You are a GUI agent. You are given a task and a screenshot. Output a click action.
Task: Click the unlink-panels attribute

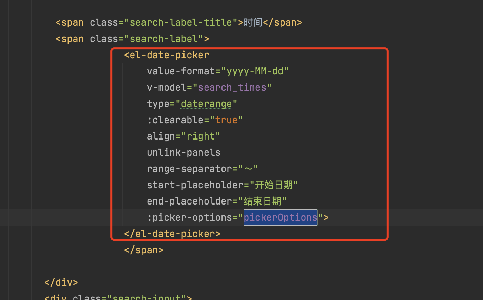click(x=183, y=152)
